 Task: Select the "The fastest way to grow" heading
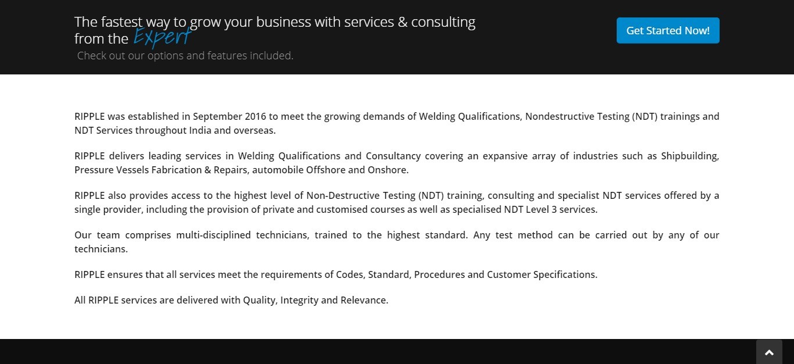(275, 30)
